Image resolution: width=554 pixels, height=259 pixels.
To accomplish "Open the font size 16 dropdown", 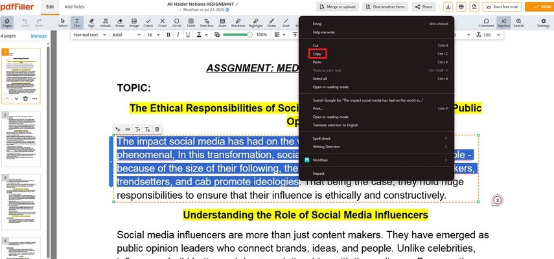I will [154, 34].
